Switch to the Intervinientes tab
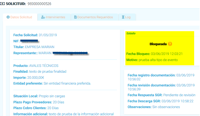Viewport: 200px width, 116px height. click(x=54, y=17)
